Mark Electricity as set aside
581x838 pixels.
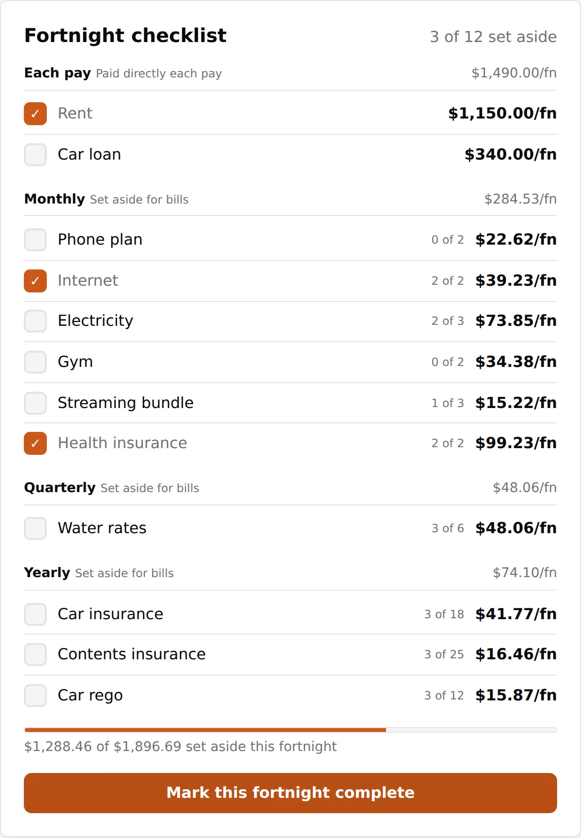pos(35,321)
